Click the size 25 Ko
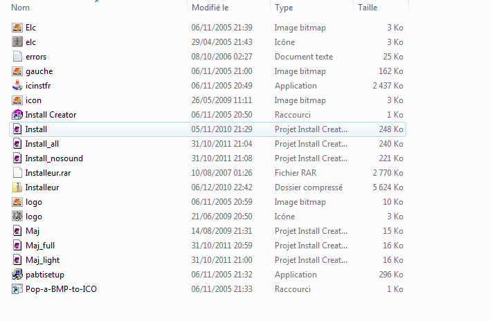 pyautogui.click(x=393, y=57)
